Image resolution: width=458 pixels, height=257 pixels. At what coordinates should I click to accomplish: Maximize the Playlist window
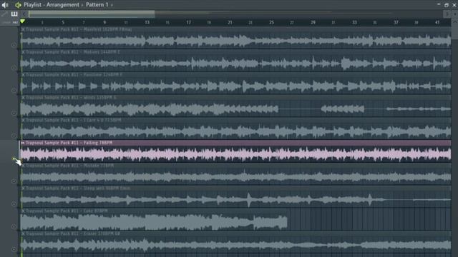click(x=447, y=5)
